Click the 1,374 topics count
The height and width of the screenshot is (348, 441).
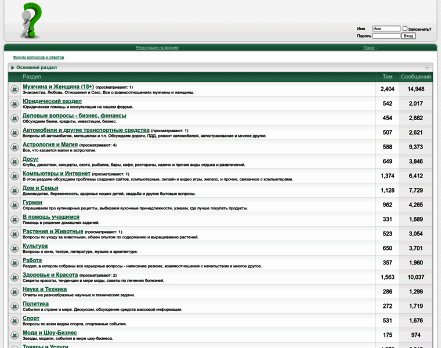click(387, 176)
